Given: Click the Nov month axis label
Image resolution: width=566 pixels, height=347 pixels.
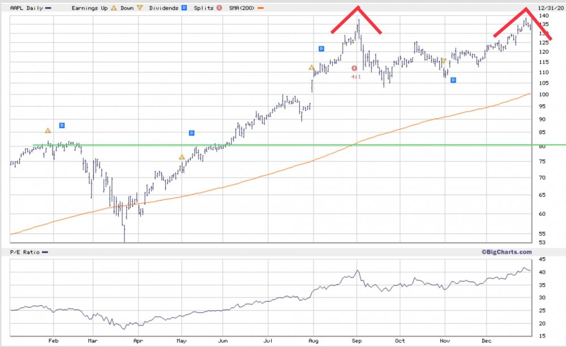Looking at the screenshot, I should [445, 341].
